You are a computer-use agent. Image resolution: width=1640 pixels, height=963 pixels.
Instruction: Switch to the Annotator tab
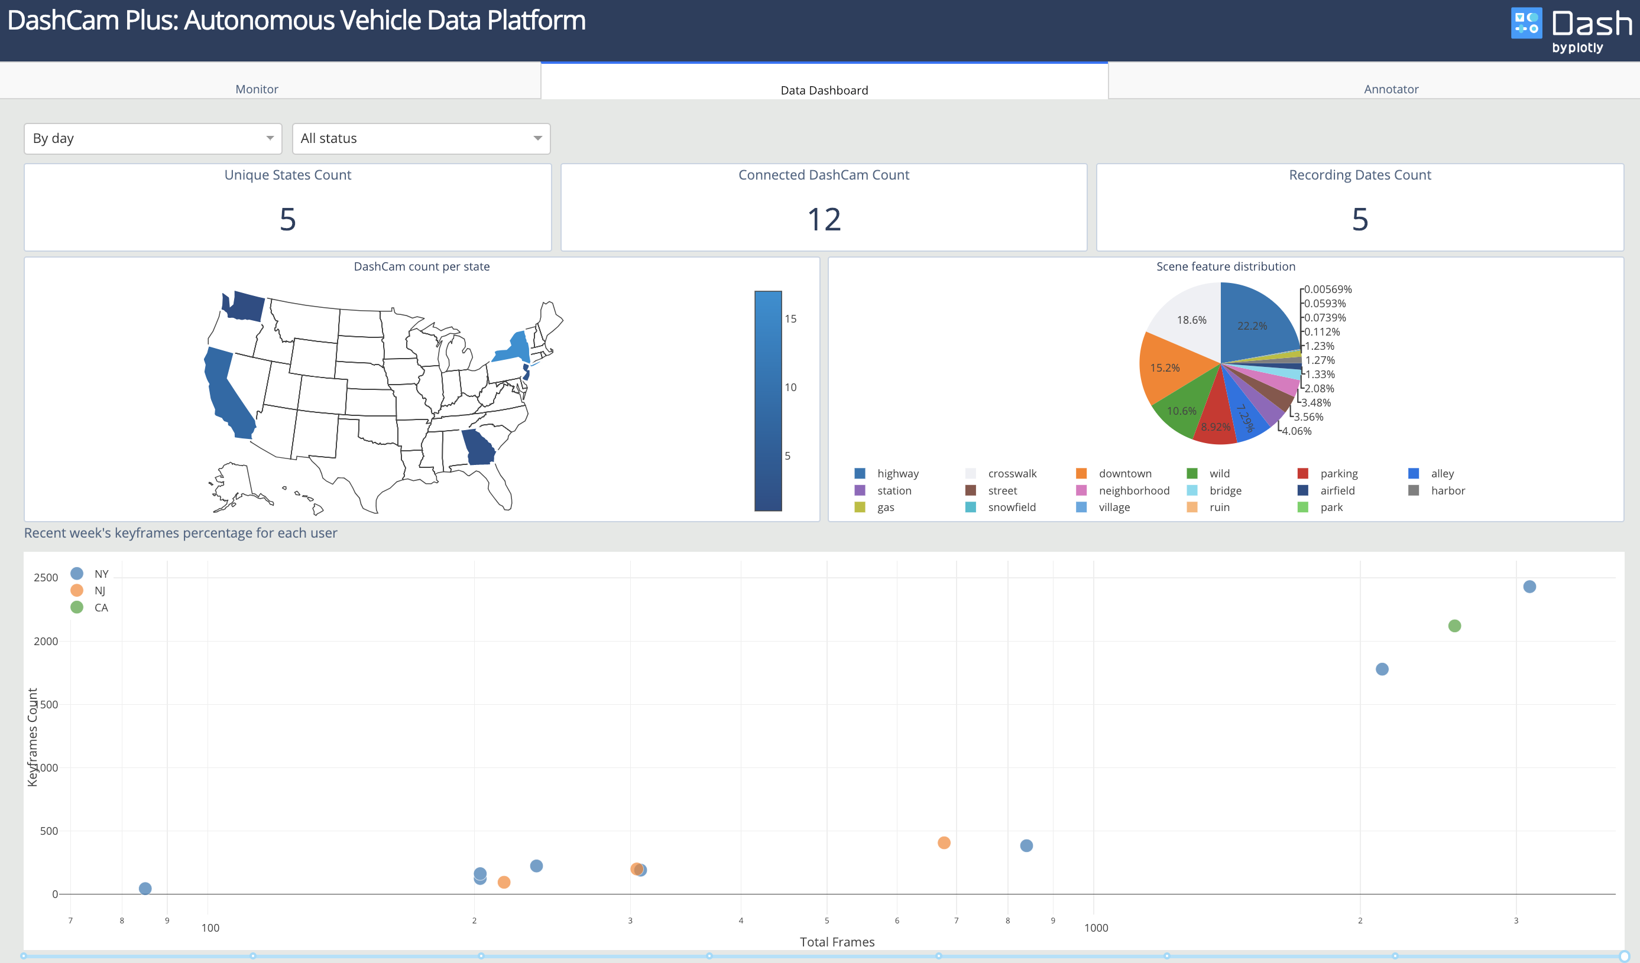click(1391, 89)
